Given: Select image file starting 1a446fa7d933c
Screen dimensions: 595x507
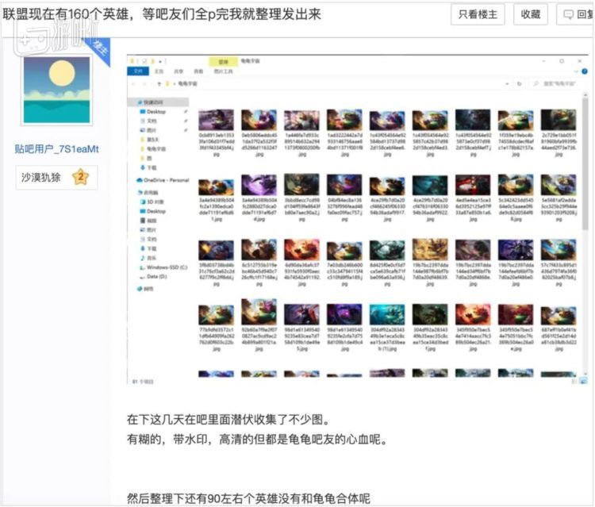Looking at the screenshot, I should [x=301, y=133].
